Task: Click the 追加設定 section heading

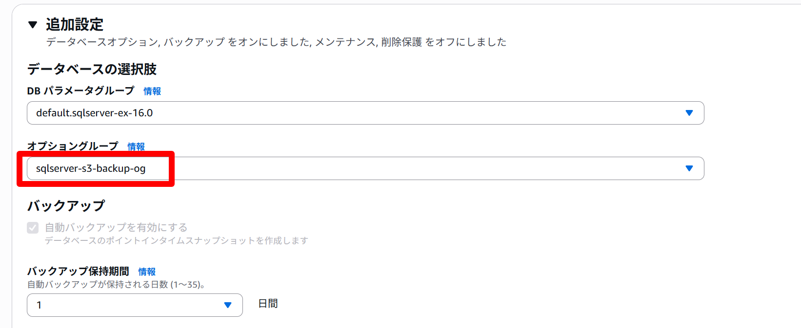Action: [x=75, y=24]
